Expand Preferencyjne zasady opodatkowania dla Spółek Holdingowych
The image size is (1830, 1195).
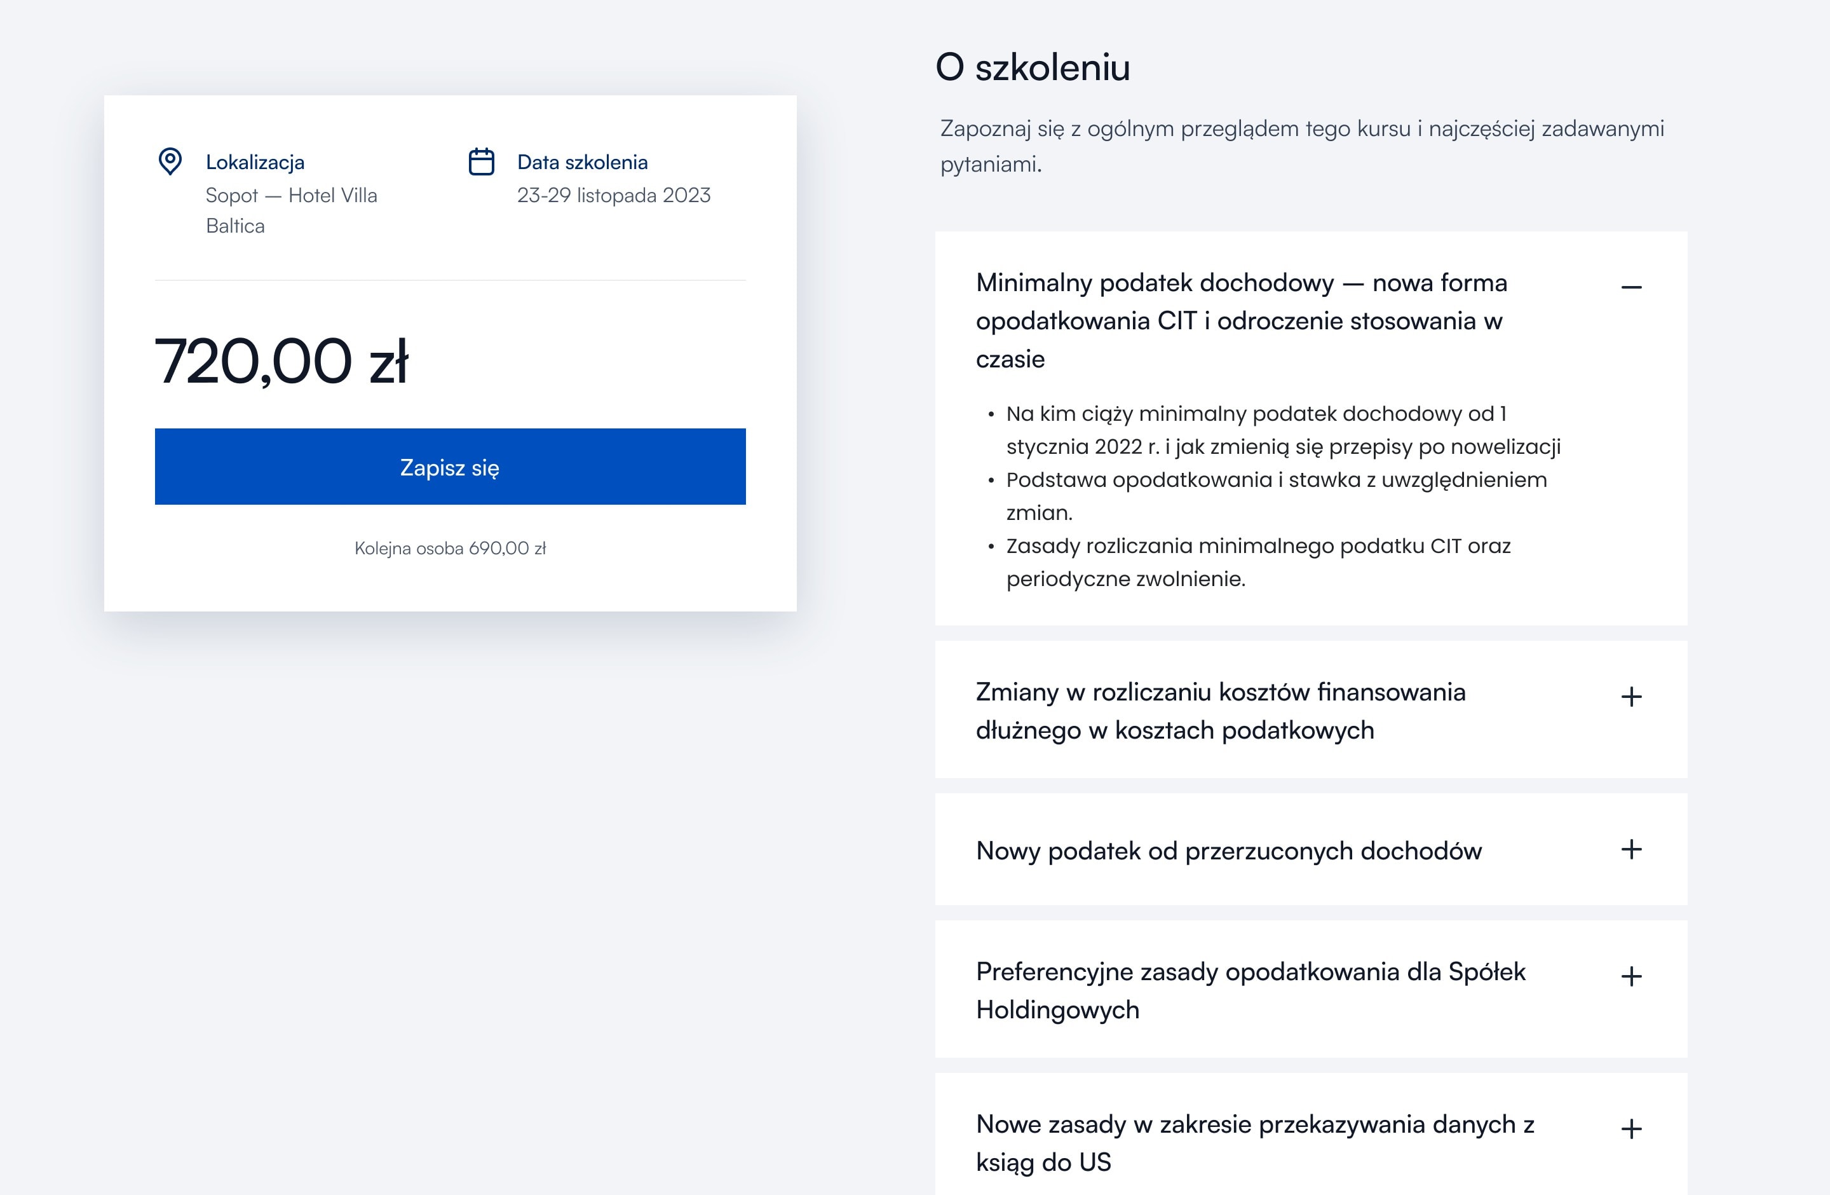point(1631,976)
